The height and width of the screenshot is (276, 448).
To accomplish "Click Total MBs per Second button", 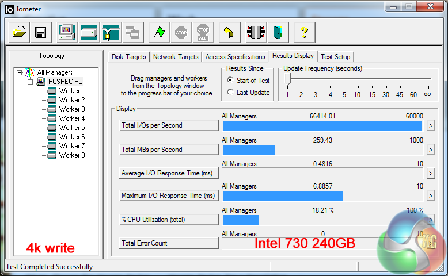I will 169,149.
